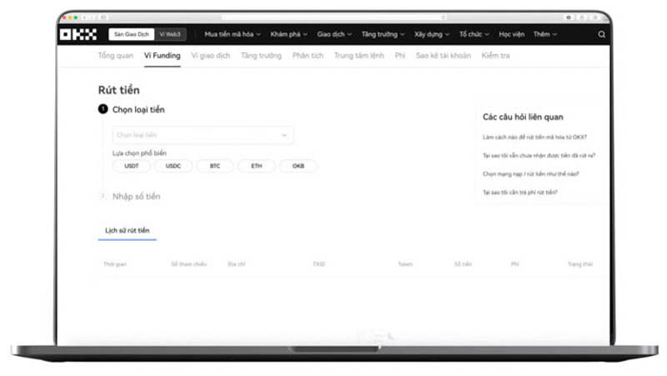The height and width of the screenshot is (376, 667).
Task: Click the OKX logo
Action: [x=78, y=34]
